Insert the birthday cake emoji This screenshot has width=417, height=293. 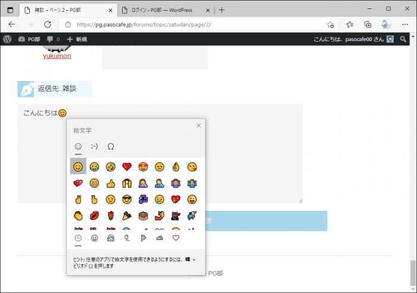click(x=143, y=215)
